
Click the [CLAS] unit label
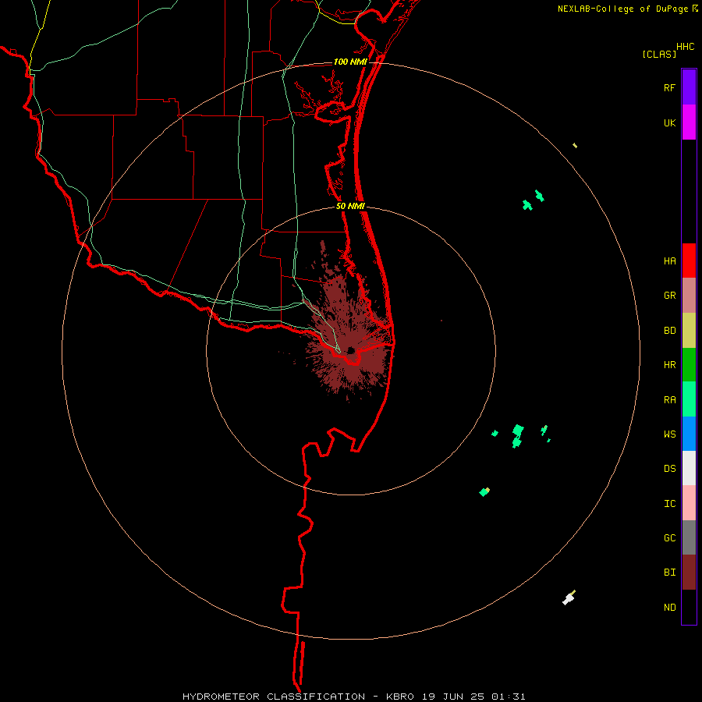pos(659,55)
